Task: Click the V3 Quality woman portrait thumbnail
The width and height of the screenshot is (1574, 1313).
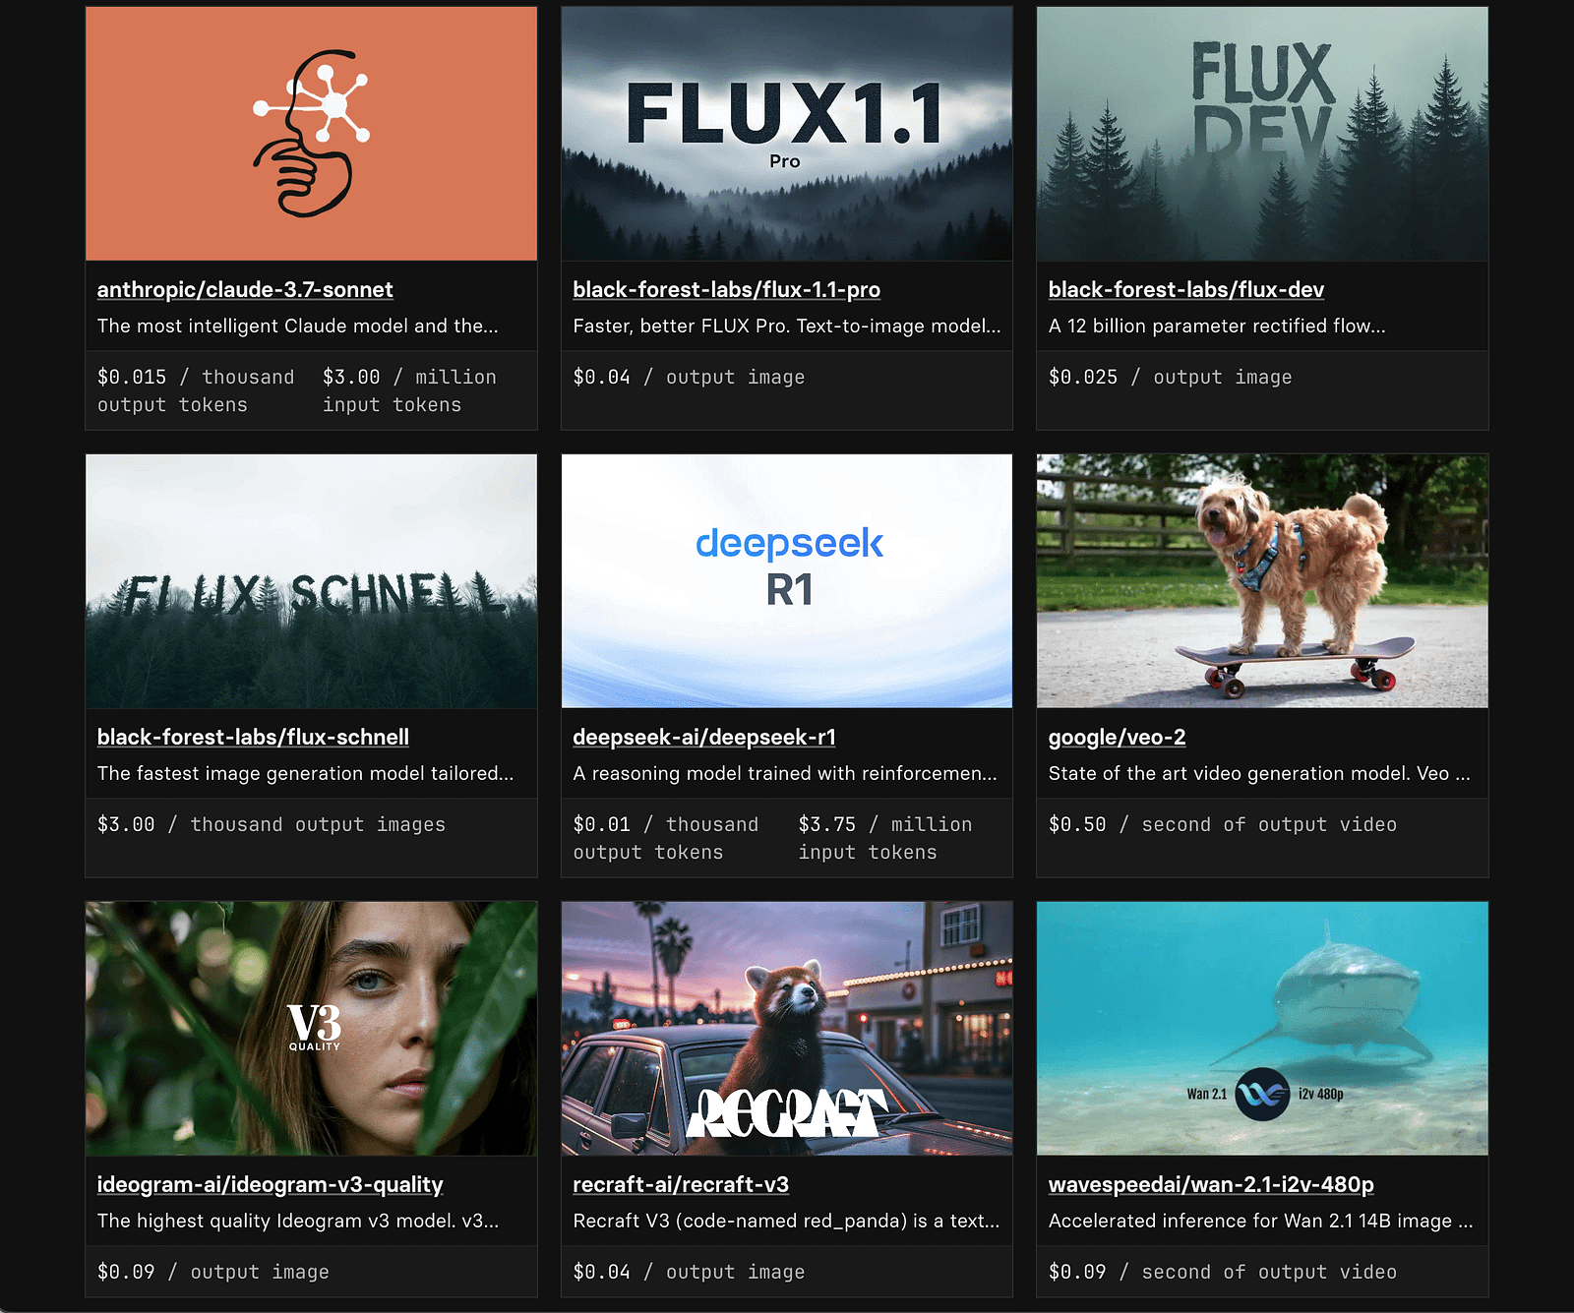Action: 312,1029
